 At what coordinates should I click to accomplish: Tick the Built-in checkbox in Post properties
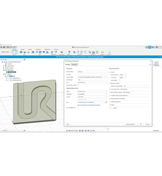112,108
